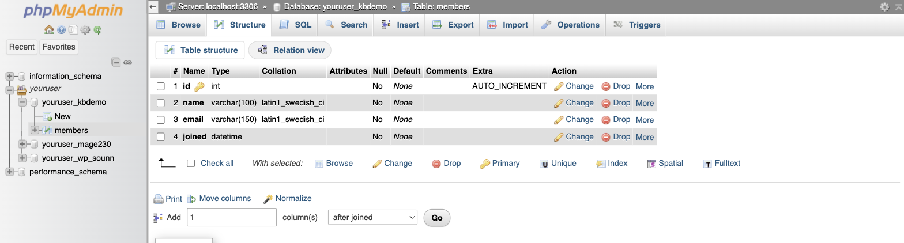
Task: Click the Change pencil icon in the id row
Action: tap(559, 86)
